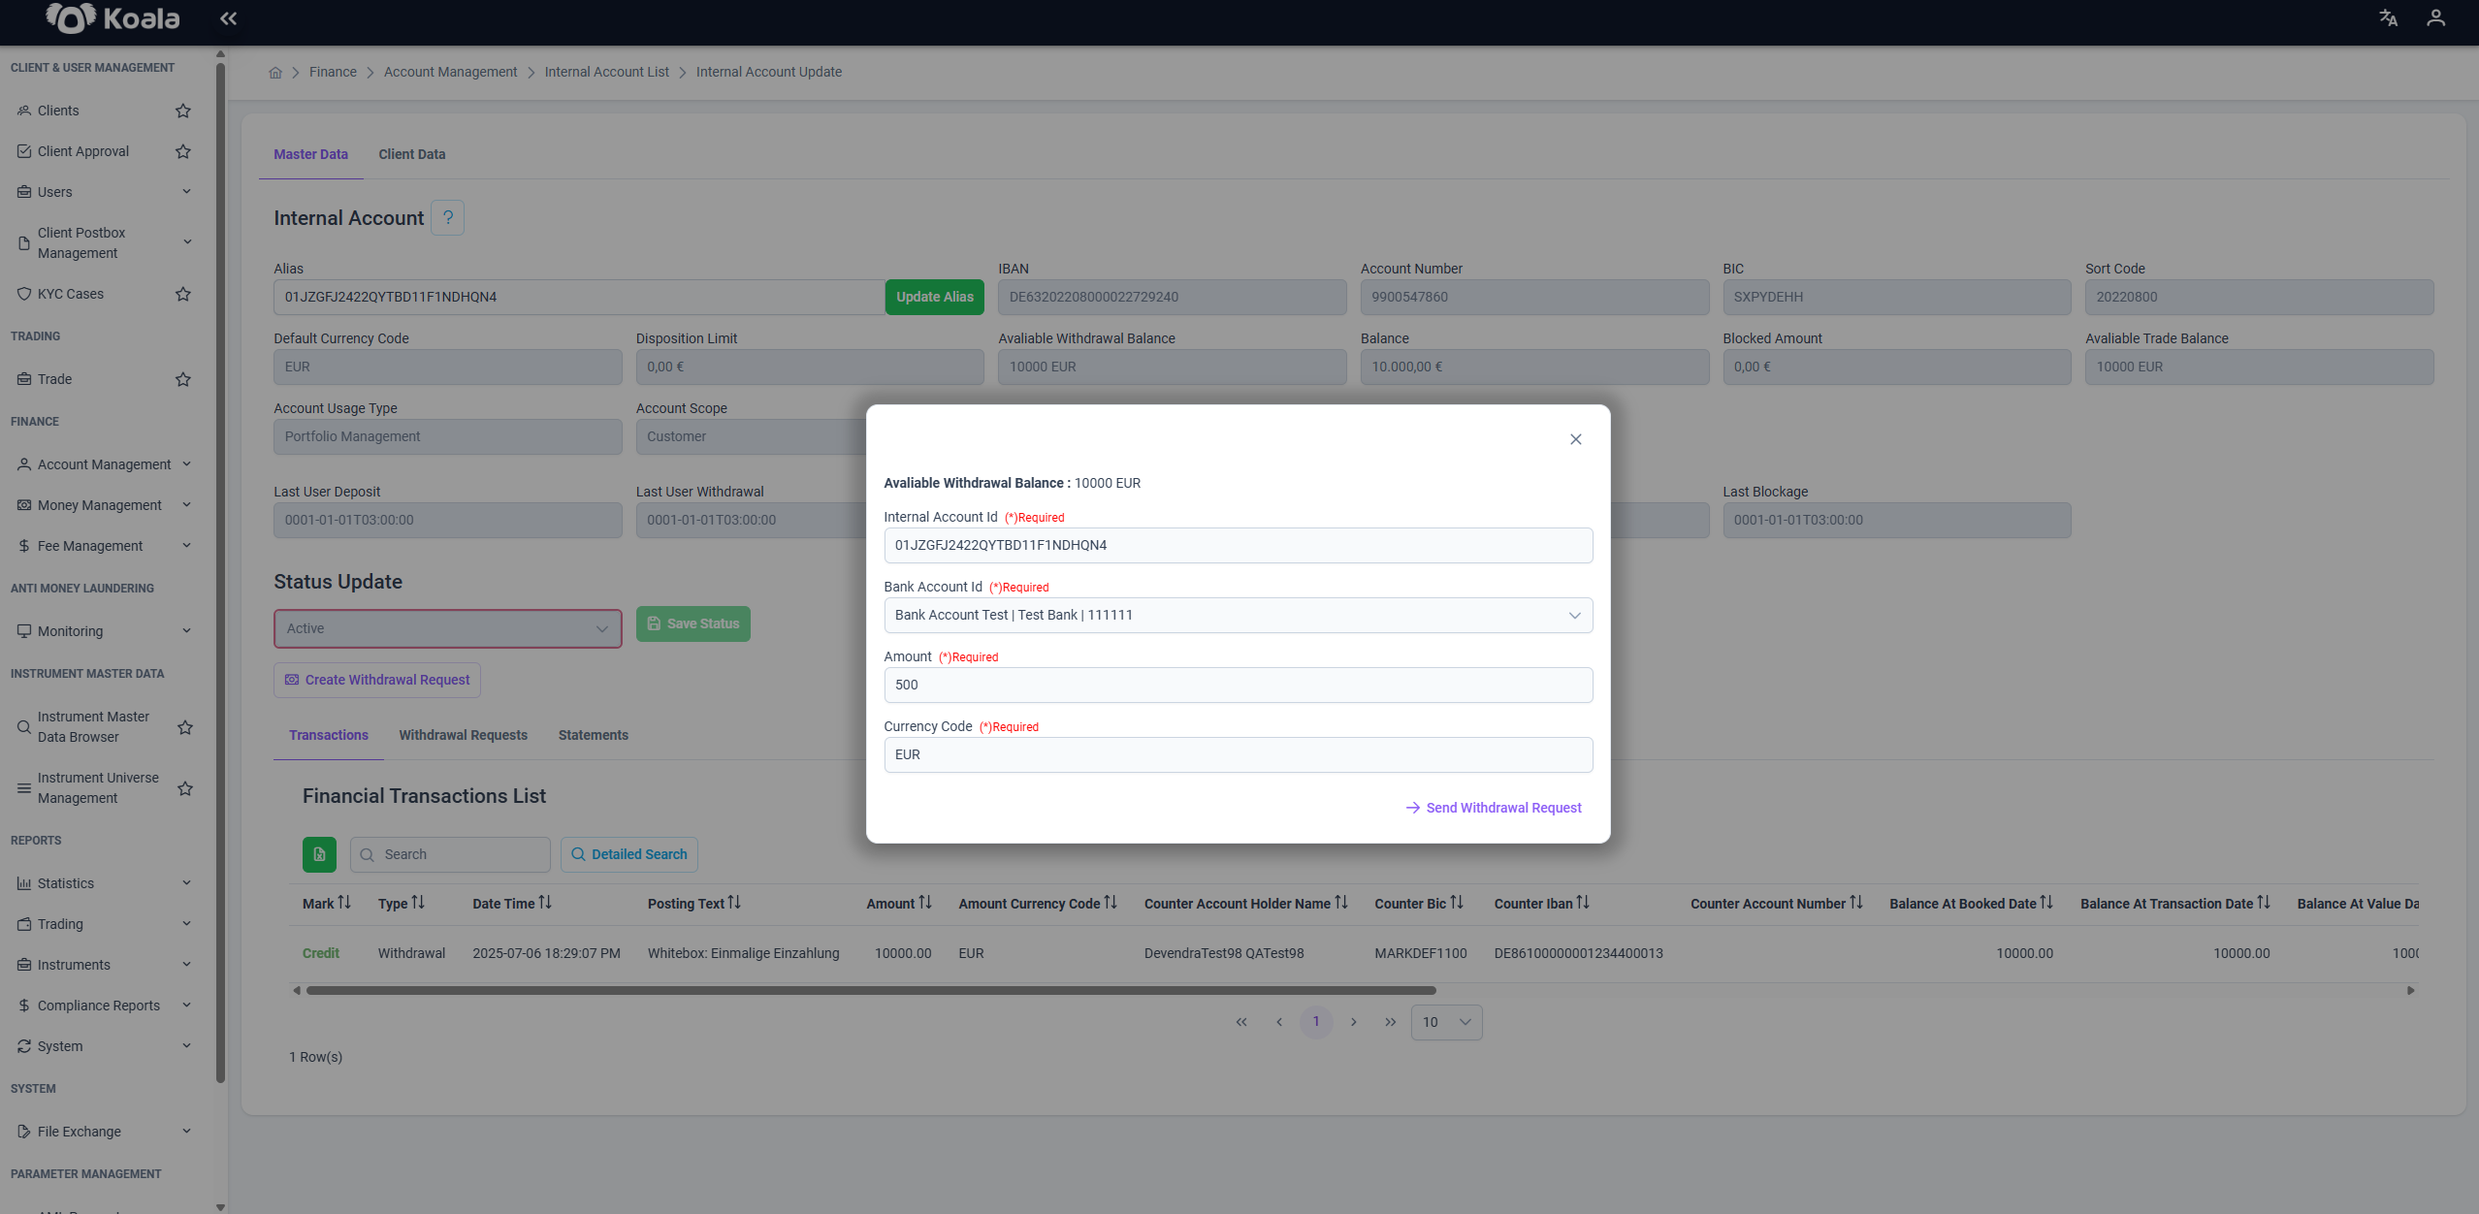Viewport: 2479px width, 1214px height.
Task: Collapse the sidebar with double-chevron icon
Action: pyautogui.click(x=228, y=17)
